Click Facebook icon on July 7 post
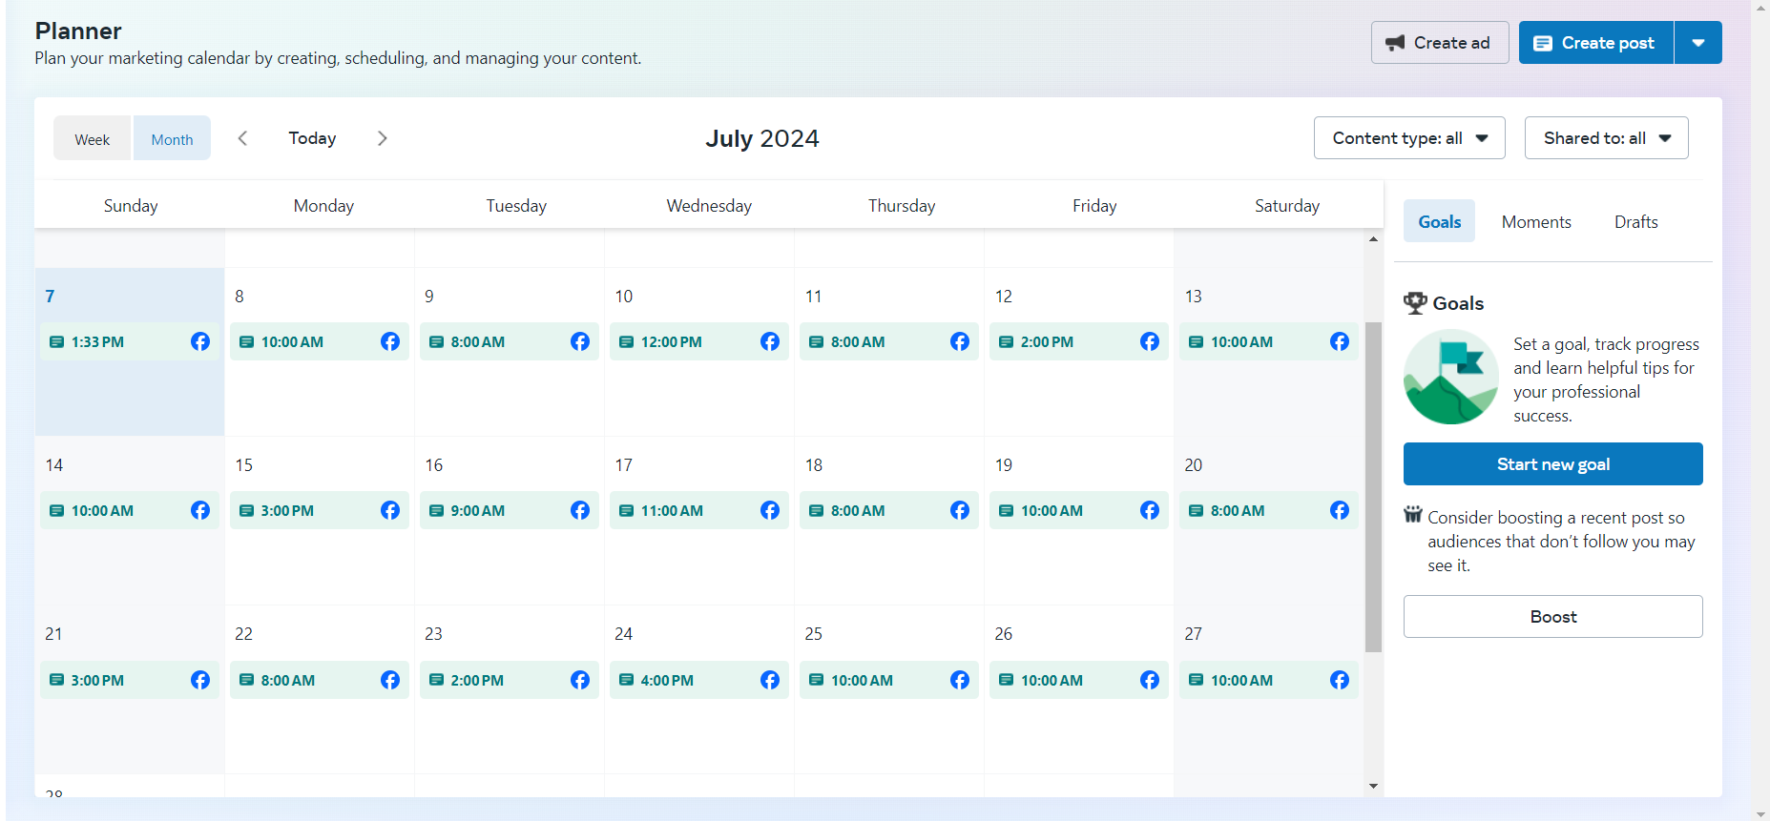 [x=200, y=341]
